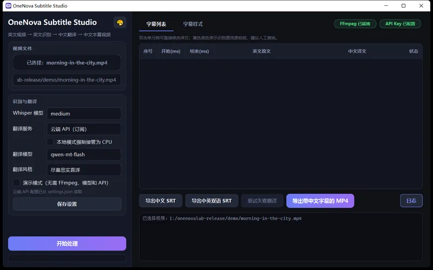The width and height of the screenshot is (433, 270).
Task: Click the 序号 column header
Action: point(148,51)
